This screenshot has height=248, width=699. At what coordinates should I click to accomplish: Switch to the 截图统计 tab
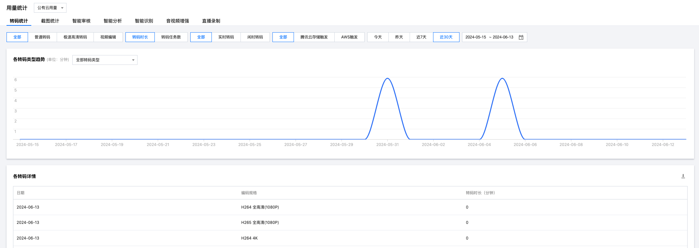pos(50,21)
